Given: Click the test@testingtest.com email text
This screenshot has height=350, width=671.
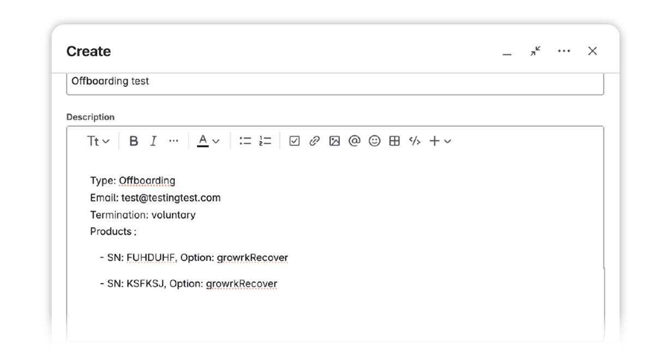Looking at the screenshot, I should [170, 198].
